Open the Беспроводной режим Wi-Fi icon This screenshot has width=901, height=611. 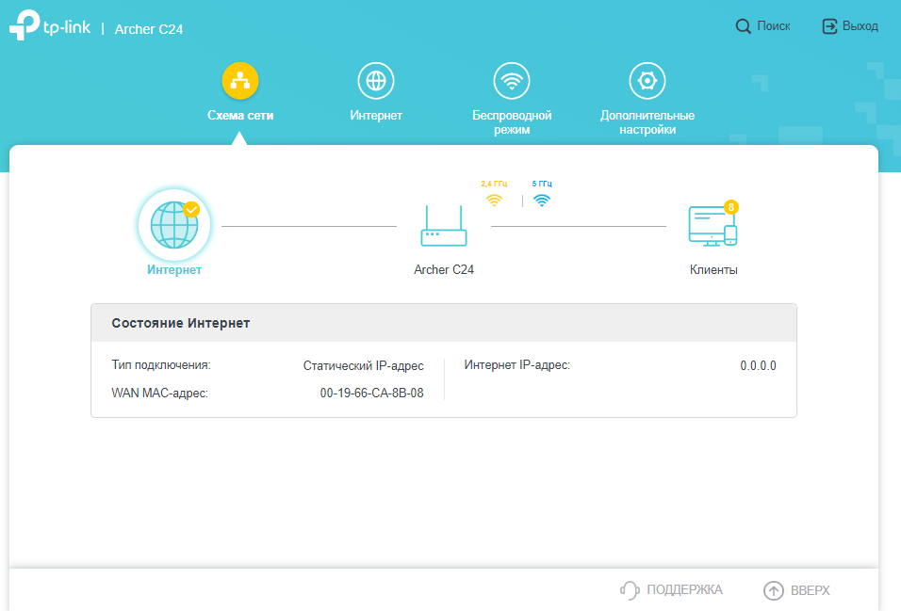tap(512, 81)
